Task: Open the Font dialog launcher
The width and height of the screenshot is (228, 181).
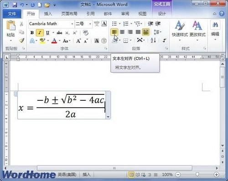Action: [106, 48]
